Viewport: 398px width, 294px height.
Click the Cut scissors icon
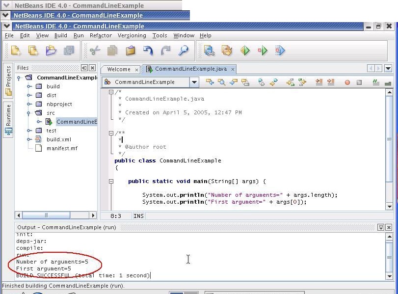[95, 50]
